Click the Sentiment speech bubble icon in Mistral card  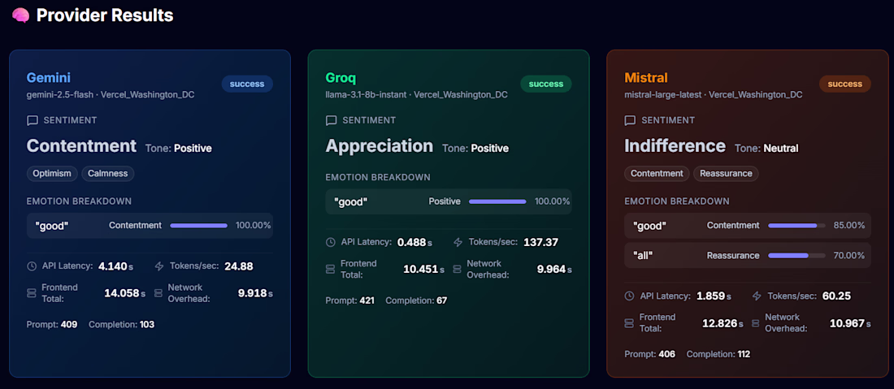click(630, 121)
